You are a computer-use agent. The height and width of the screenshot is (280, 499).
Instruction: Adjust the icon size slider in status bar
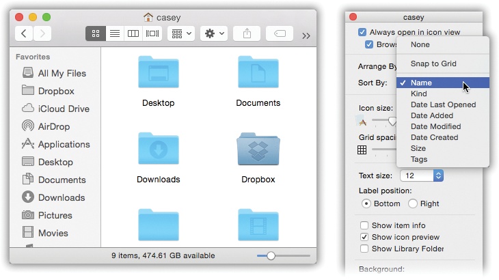pos(271,255)
